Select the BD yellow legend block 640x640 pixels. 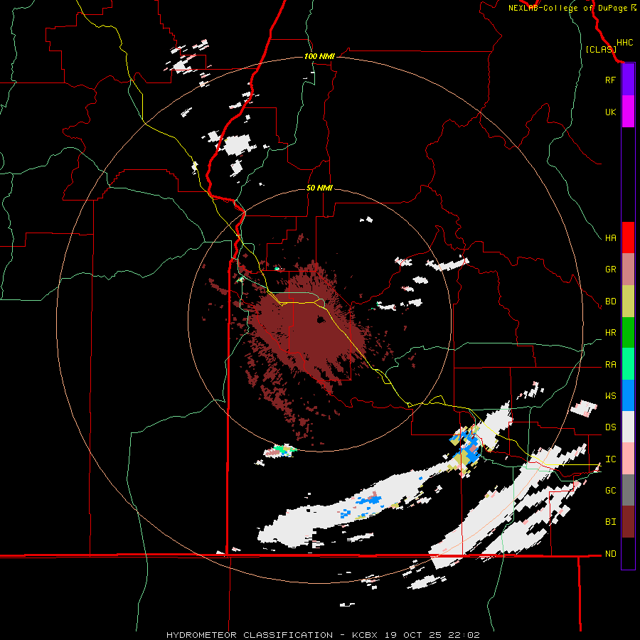click(x=628, y=302)
